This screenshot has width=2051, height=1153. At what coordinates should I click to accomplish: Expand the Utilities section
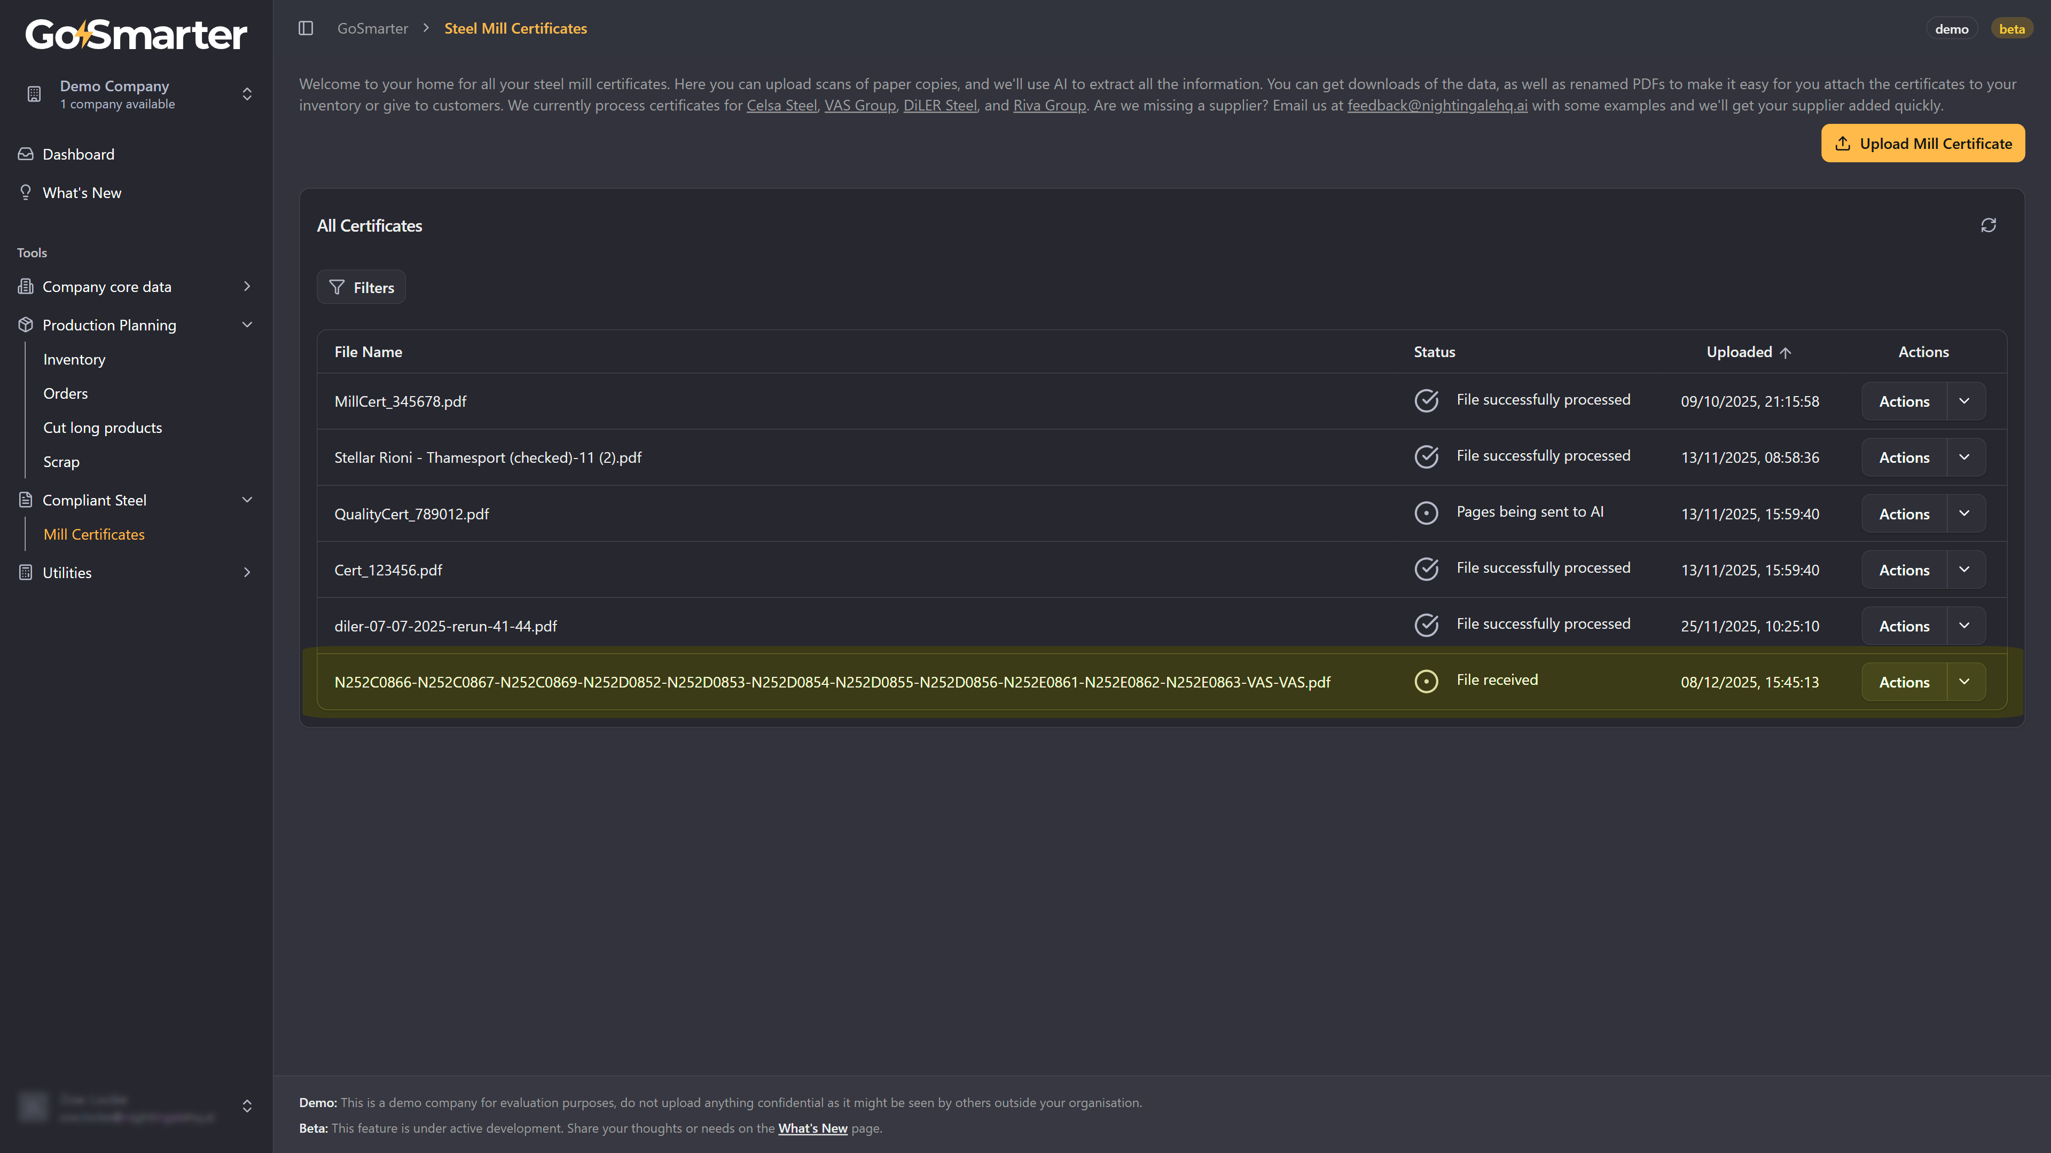[x=247, y=572]
